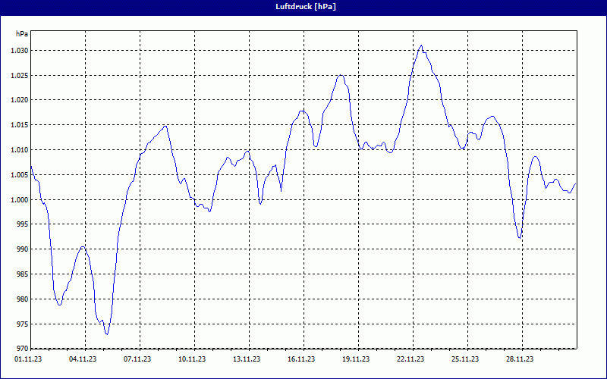Select the 19.11.23 date label
This screenshot has height=379, width=607.
pos(355,359)
